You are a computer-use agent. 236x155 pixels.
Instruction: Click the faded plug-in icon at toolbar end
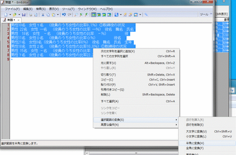[x=146, y=14]
